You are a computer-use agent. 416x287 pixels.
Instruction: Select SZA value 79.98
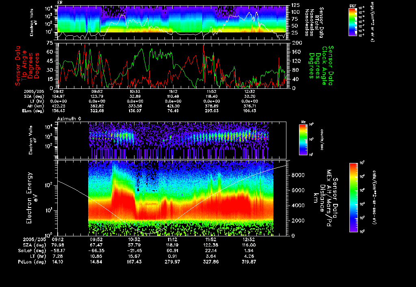point(58,245)
